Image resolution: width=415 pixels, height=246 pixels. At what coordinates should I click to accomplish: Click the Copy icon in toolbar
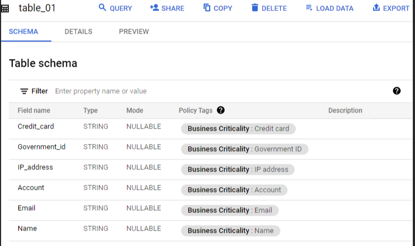pyautogui.click(x=207, y=8)
